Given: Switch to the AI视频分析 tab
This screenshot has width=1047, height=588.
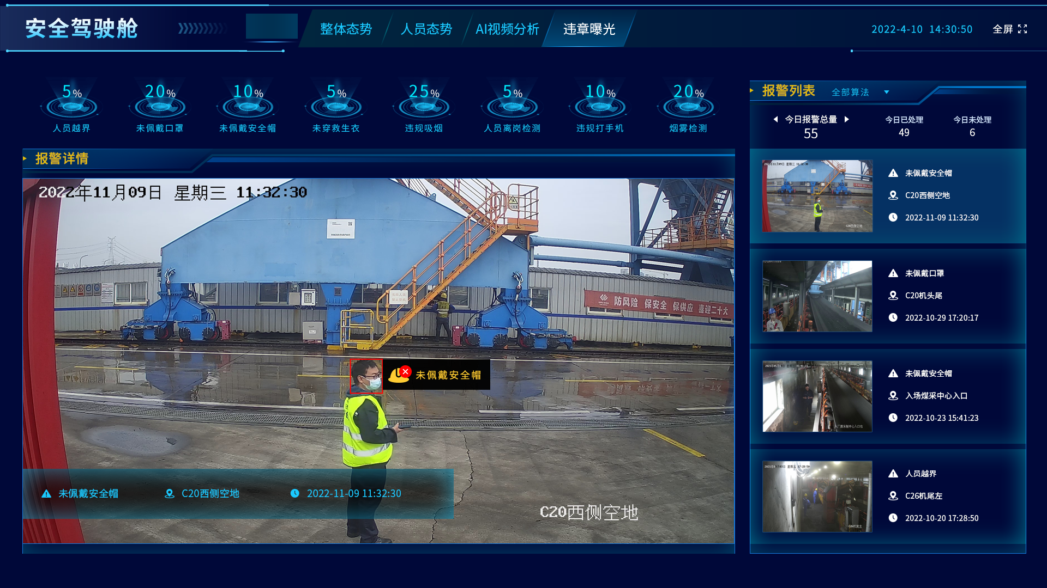Looking at the screenshot, I should pyautogui.click(x=507, y=29).
